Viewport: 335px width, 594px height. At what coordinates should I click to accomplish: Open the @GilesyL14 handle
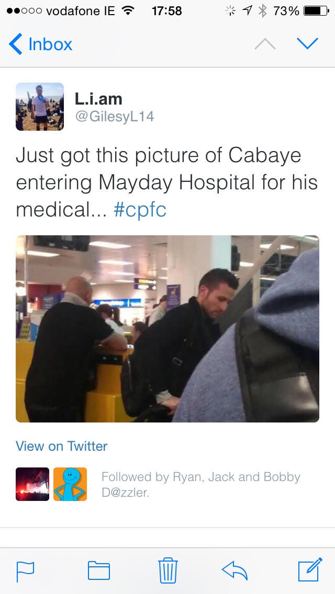point(114,116)
